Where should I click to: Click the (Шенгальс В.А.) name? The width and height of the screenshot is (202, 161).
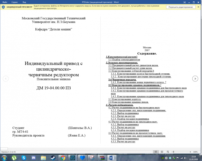click(80, 128)
